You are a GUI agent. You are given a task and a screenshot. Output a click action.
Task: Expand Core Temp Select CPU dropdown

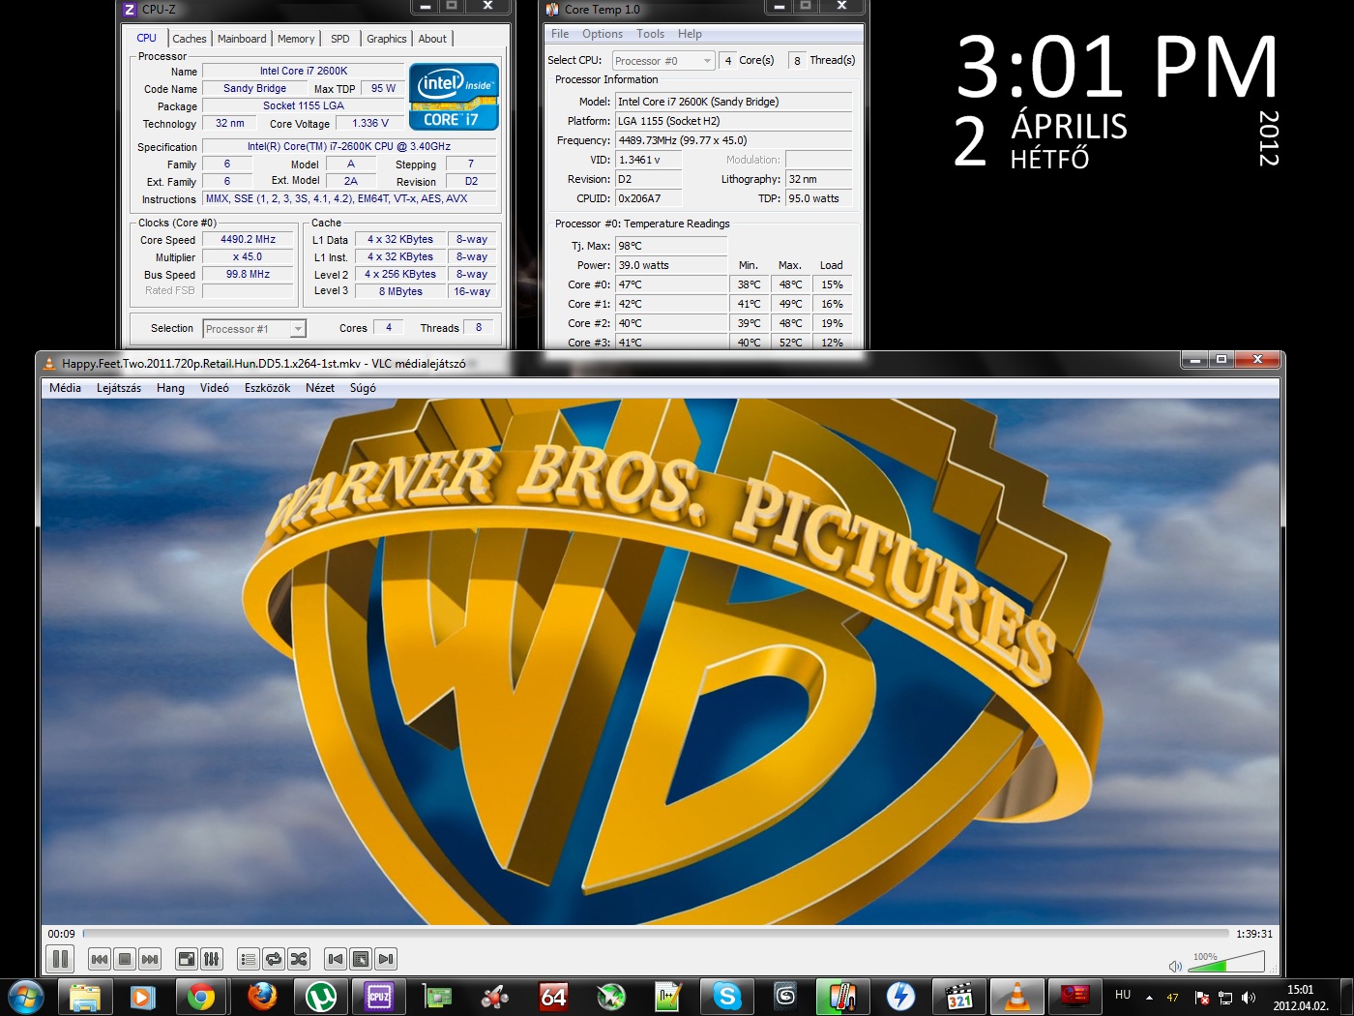pyautogui.click(x=663, y=61)
